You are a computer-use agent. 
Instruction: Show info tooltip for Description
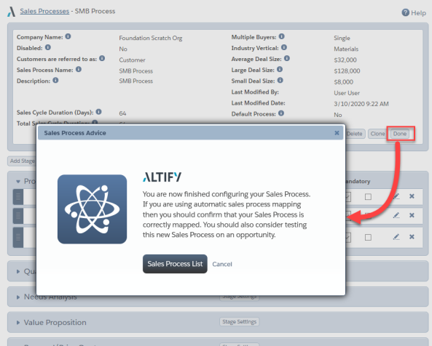pos(55,80)
